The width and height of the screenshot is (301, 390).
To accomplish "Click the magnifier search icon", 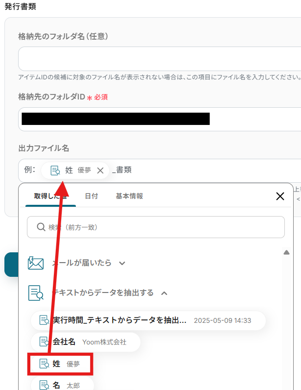I will click(x=41, y=227).
